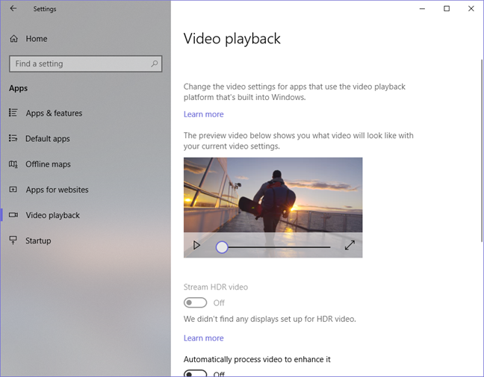Maximize the Settings window

tap(447, 9)
